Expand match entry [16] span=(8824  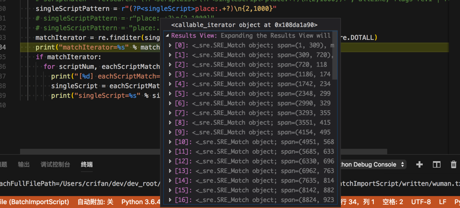[x=170, y=200]
